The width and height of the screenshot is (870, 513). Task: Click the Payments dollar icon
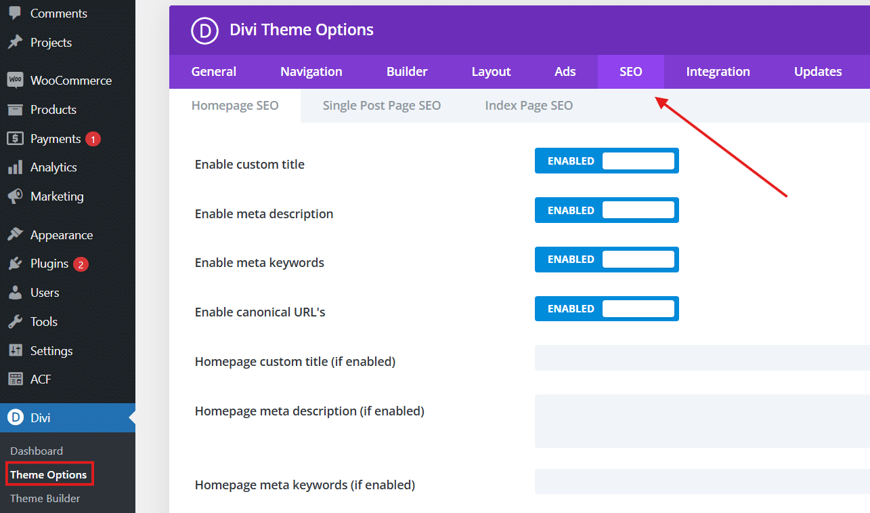click(x=16, y=138)
